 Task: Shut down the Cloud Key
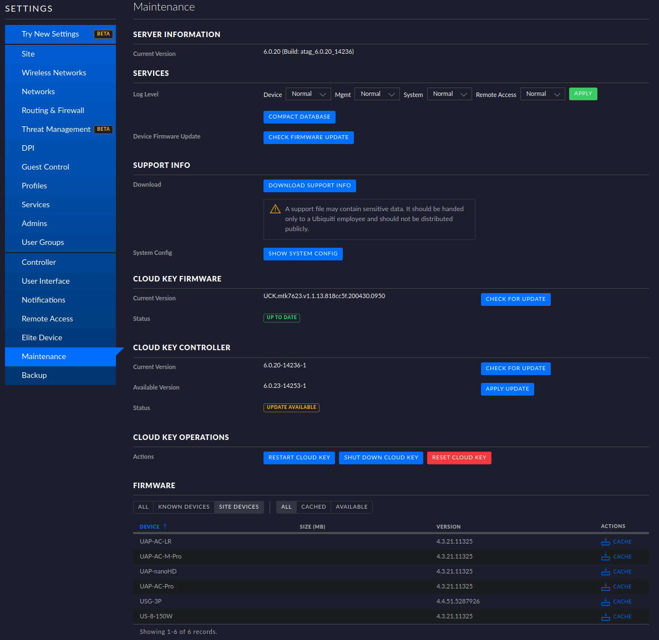381,458
